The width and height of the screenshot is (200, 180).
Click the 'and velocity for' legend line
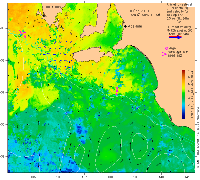[x=177, y=11]
